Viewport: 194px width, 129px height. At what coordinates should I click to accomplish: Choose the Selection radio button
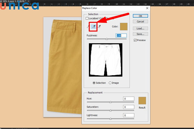[94, 83]
